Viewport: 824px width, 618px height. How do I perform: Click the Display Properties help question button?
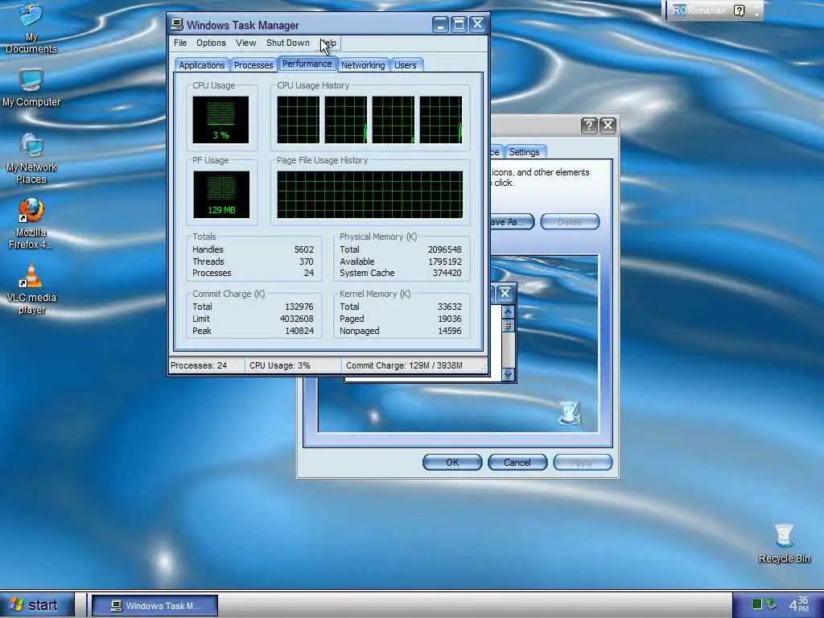pyautogui.click(x=588, y=125)
